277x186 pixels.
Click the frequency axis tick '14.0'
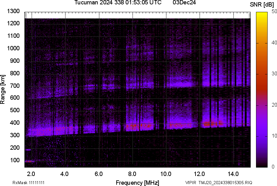click(233, 174)
